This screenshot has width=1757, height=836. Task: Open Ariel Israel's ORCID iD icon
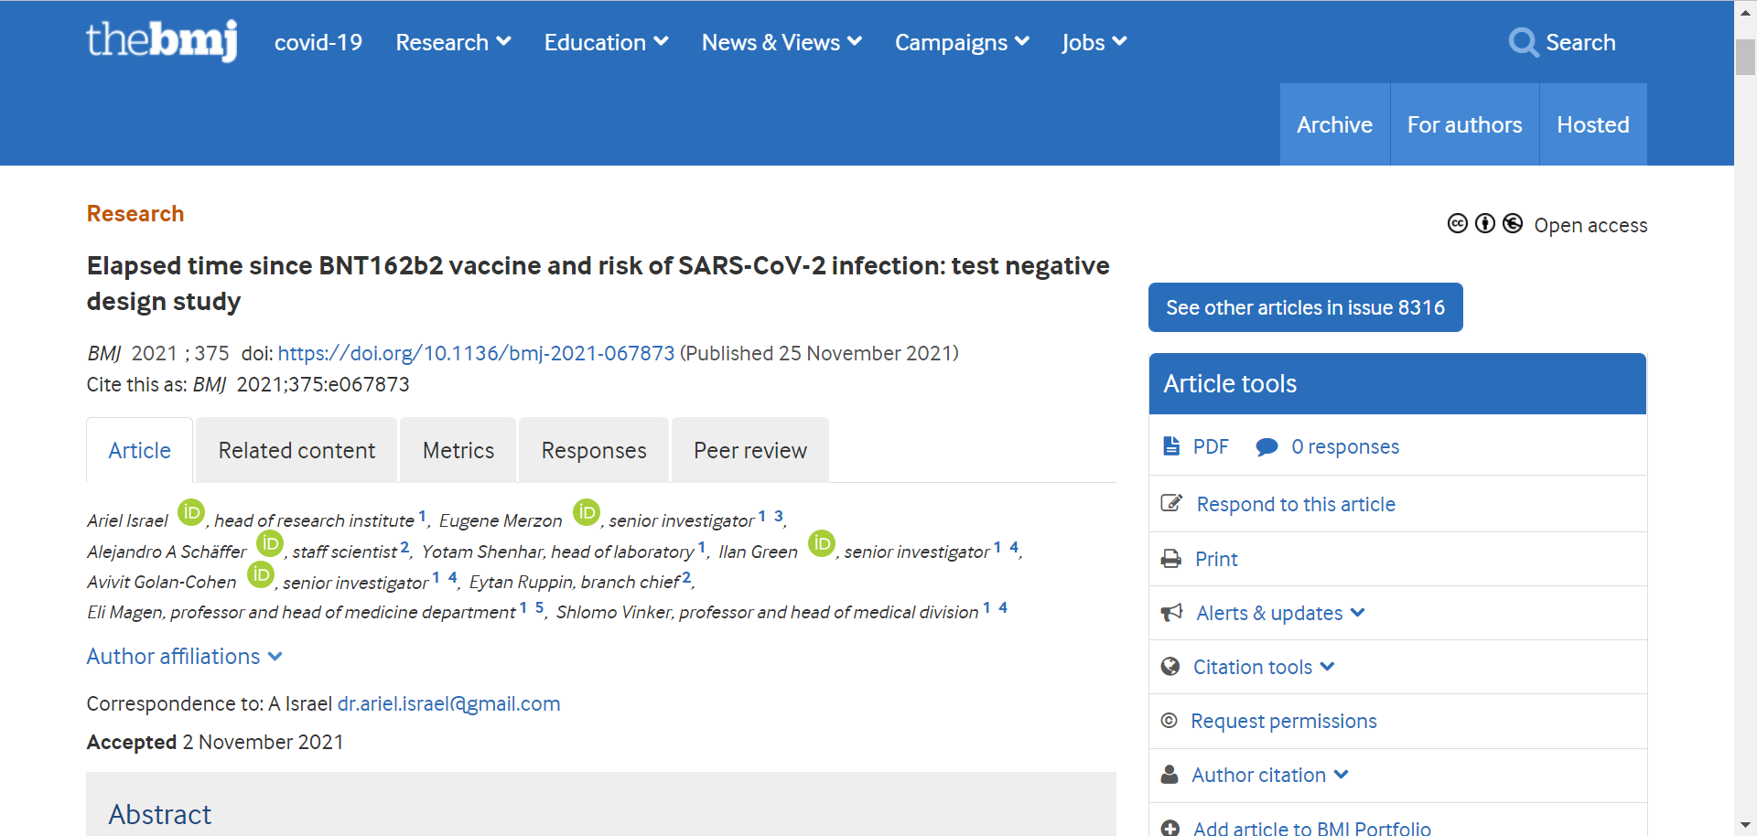click(191, 512)
